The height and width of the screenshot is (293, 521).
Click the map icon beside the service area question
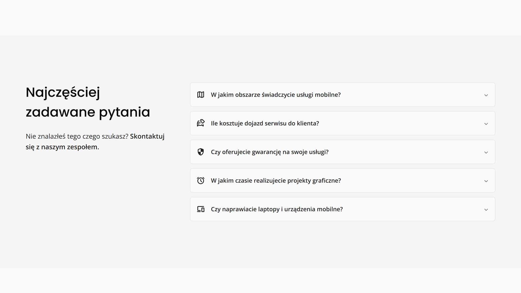pos(201,95)
